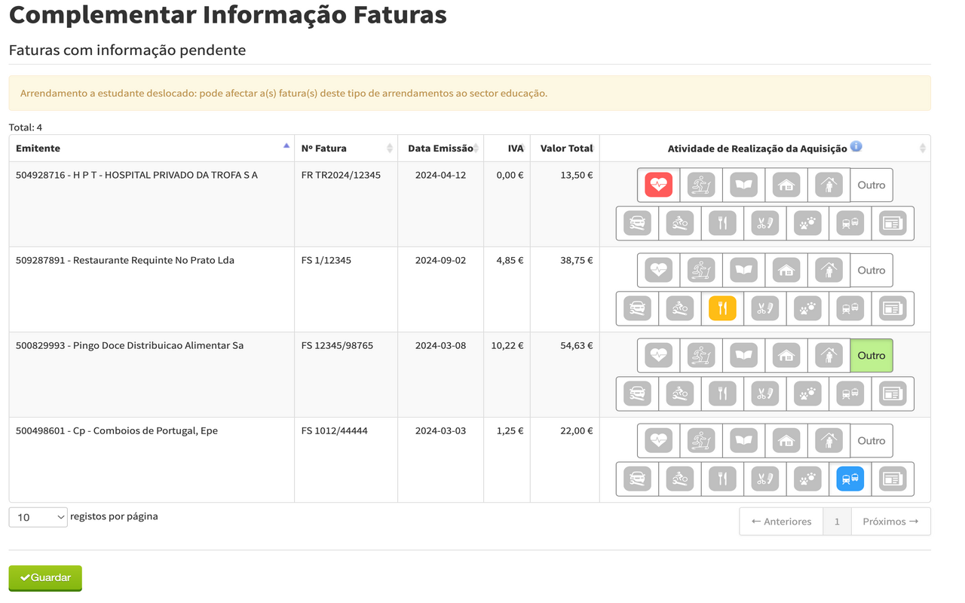Image resolution: width=965 pixels, height=603 pixels.
Task: Select the newspaper subscription icon for Pingo Doce
Action: [x=892, y=393]
